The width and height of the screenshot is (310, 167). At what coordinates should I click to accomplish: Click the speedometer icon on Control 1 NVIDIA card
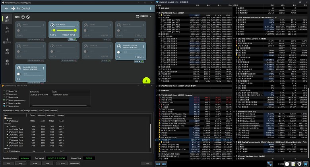(119, 46)
